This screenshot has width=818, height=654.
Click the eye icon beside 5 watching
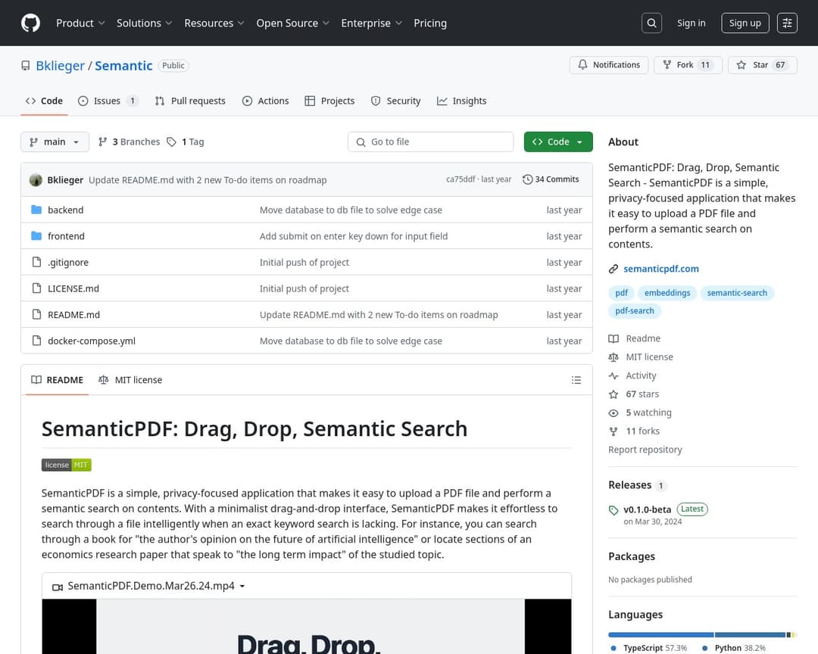[x=613, y=413]
